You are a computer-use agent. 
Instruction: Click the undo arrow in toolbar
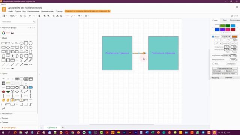[30, 16]
